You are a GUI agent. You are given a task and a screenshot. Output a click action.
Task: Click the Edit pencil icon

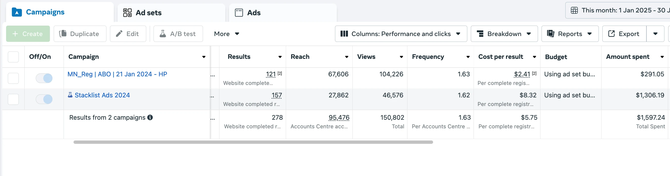tap(119, 34)
